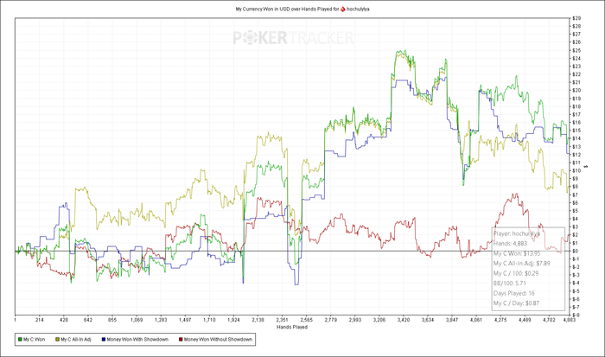Click the blue Money Won With Showdown swatch
Screen dimensions: 605x357
pyautogui.click(x=104, y=340)
